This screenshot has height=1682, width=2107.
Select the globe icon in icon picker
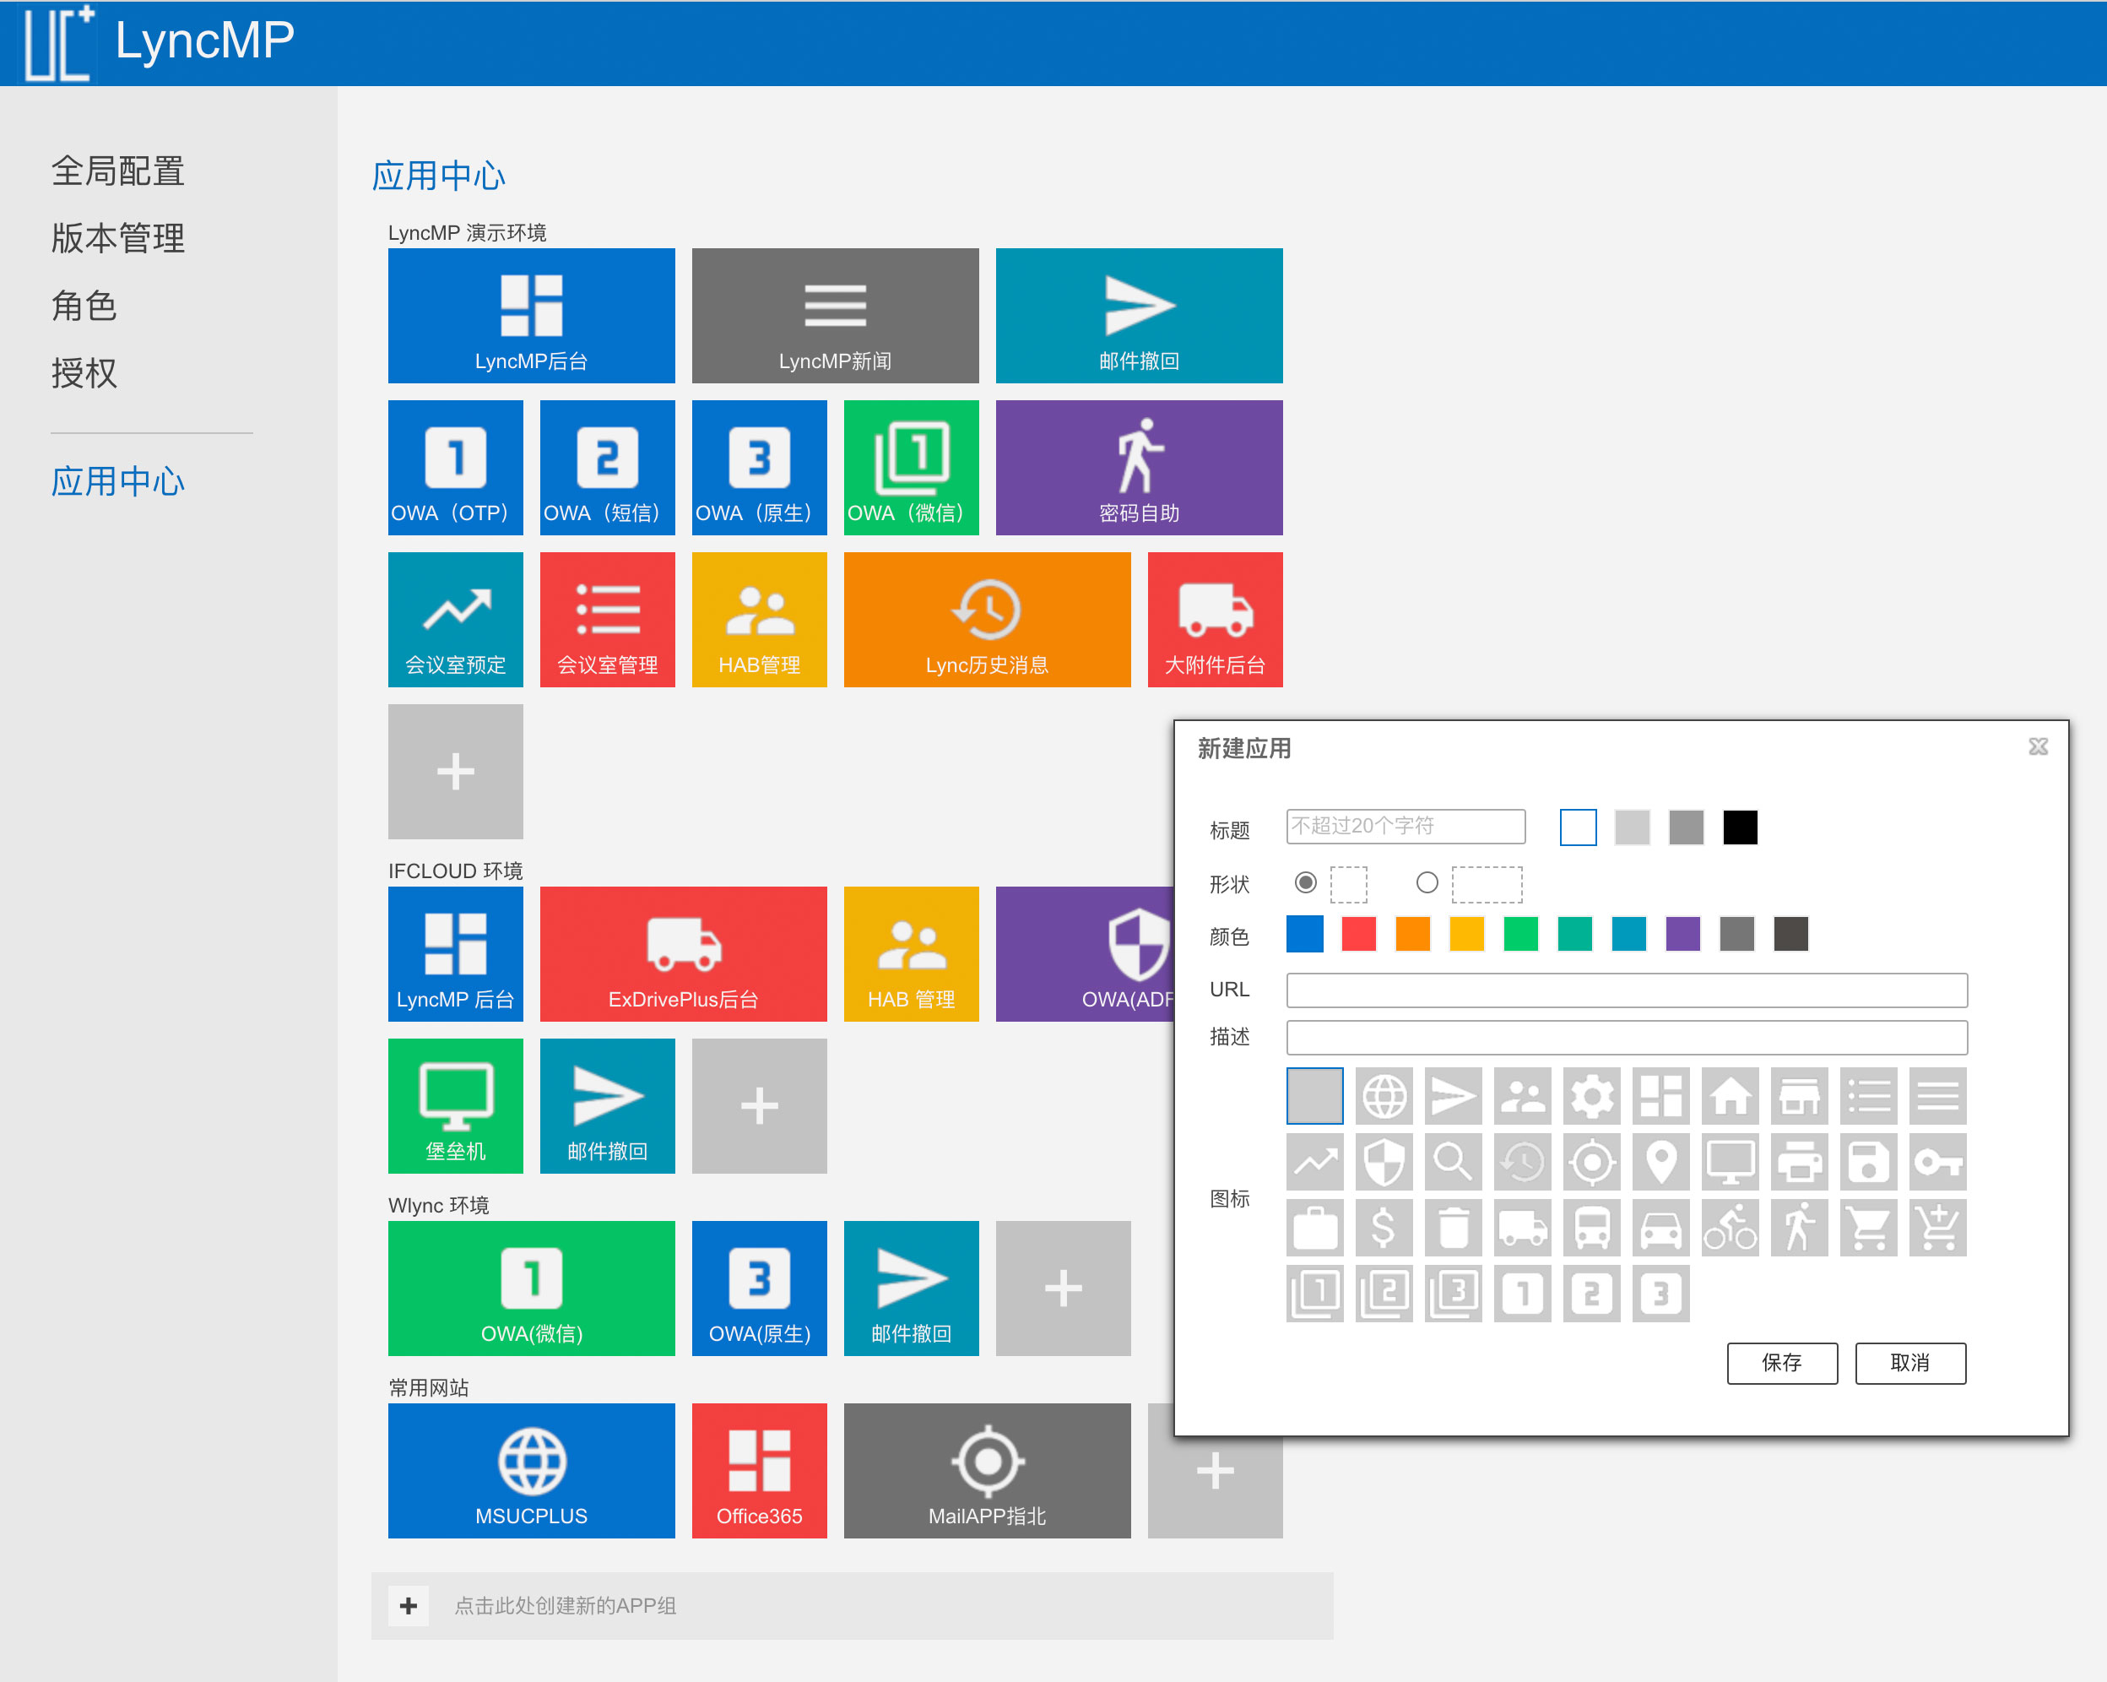pos(1384,1096)
